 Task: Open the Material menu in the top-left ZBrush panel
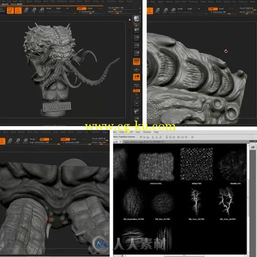tap(37, 2)
